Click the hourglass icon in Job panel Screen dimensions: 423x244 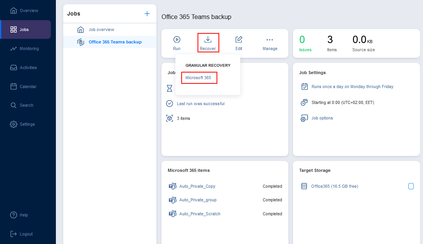[170, 88]
